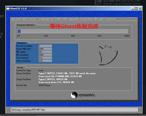The height and width of the screenshot is (116, 146).
Task: Select the Details group label
Action: click(x=20, y=68)
